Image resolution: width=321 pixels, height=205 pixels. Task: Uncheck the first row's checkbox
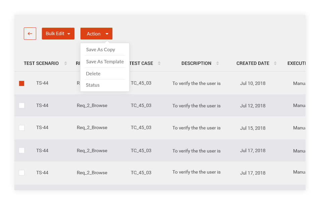coord(21,83)
